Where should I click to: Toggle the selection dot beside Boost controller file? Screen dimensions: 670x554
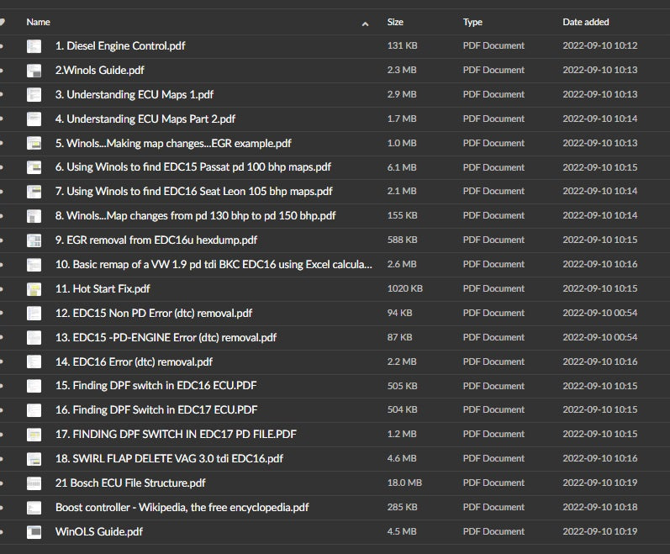[3, 508]
